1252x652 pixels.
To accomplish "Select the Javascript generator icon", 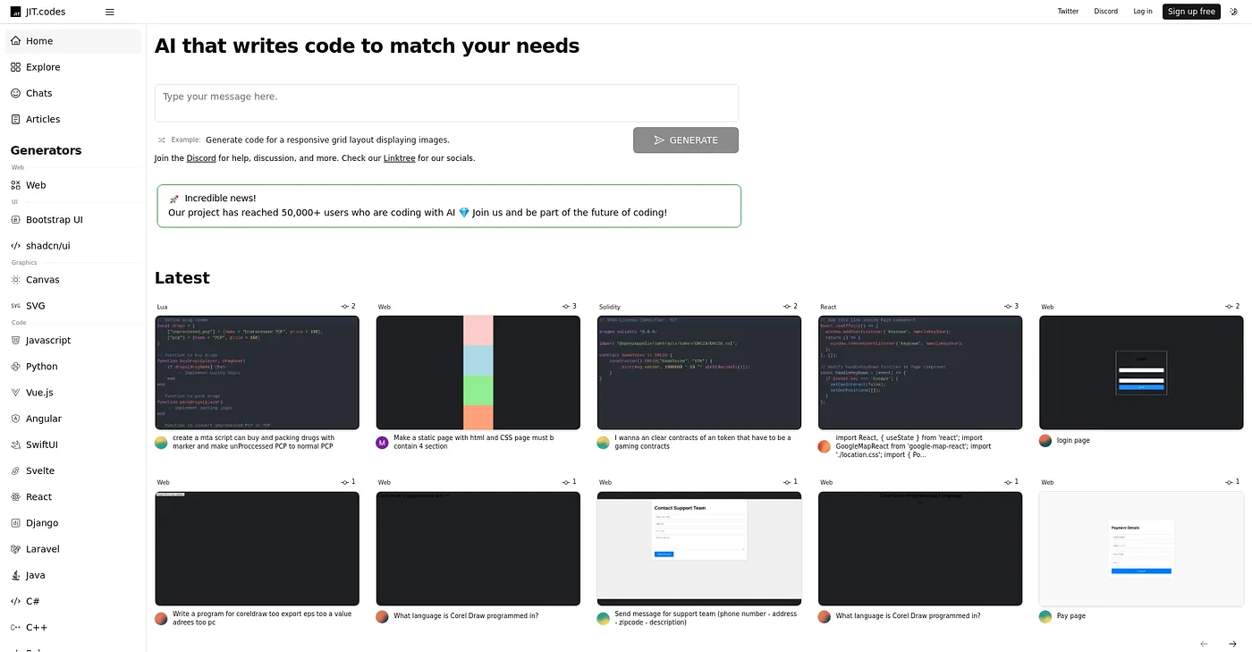I will 16,341.
